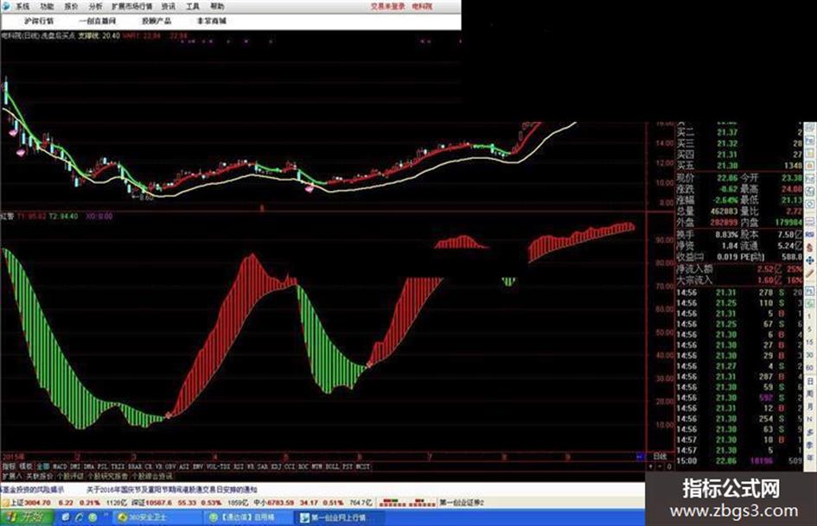Open the 工具 menu

coord(193,7)
